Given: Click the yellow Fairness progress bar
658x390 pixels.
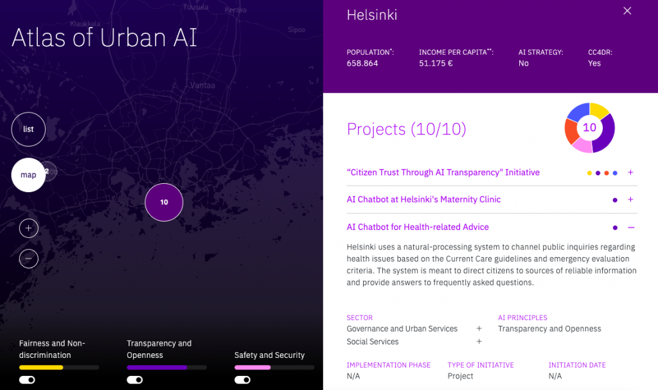Looking at the screenshot, I should pos(41,368).
